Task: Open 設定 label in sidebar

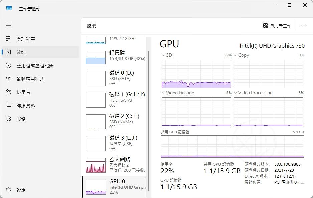Action: tap(21, 190)
